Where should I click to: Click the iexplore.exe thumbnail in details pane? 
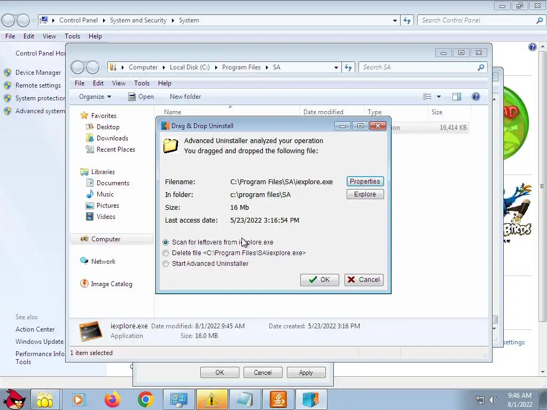(x=91, y=330)
